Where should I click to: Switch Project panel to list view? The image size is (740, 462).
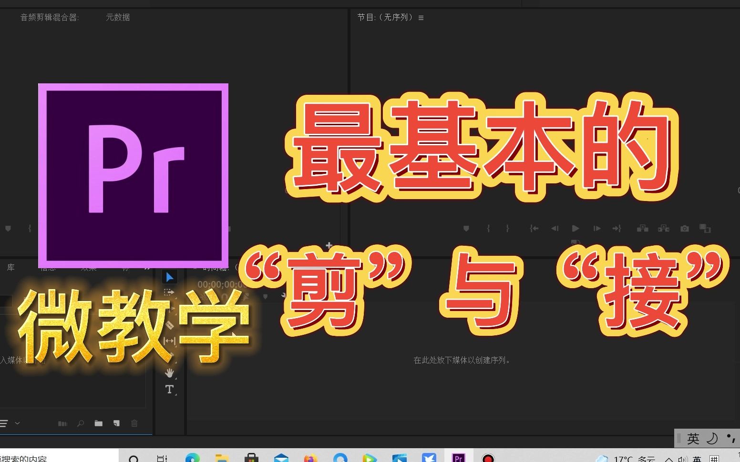tap(4, 423)
